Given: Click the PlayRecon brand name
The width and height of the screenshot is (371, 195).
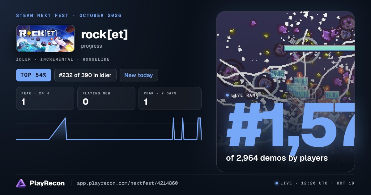Looking at the screenshot, I should (47, 183).
